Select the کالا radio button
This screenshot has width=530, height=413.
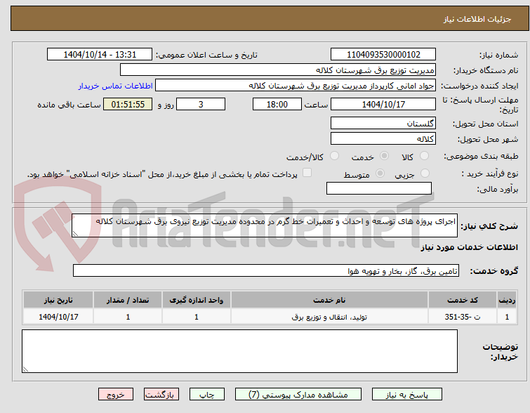point(424,156)
